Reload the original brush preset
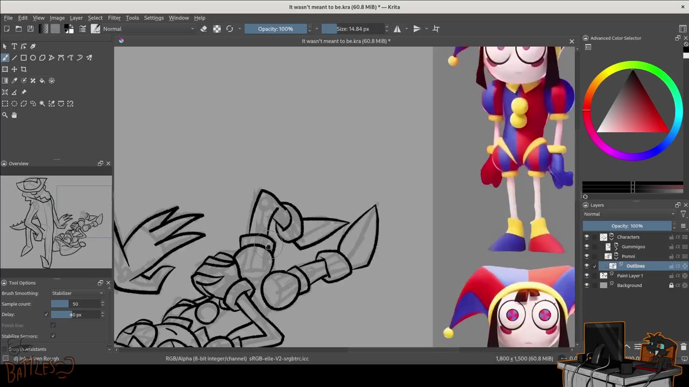 point(230,29)
